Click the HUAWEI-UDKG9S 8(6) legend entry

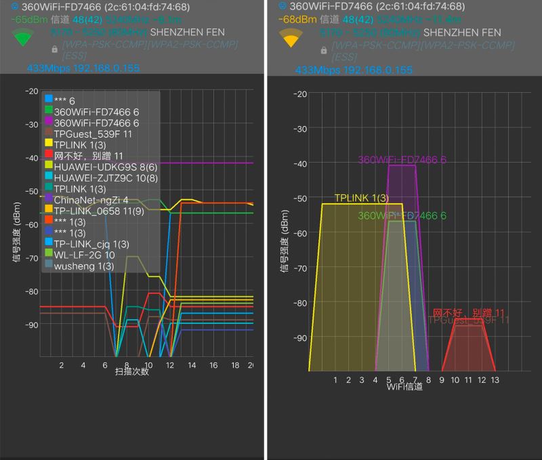(x=101, y=167)
